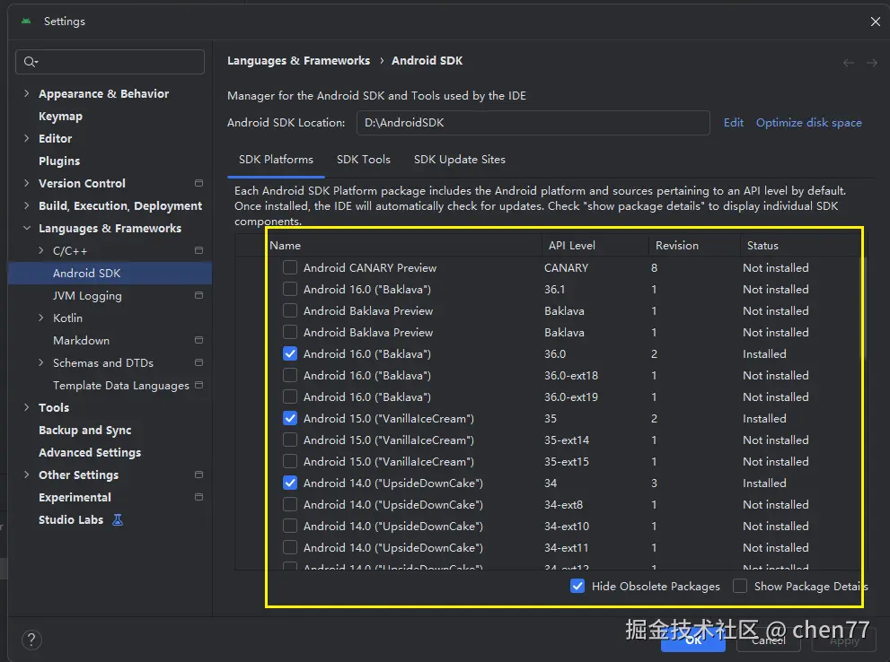Click the API Level column header
890x662 pixels.
point(595,246)
